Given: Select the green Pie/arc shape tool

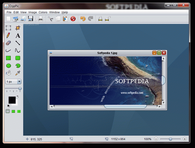Looking at the screenshot, I should pyautogui.click(x=18, y=66).
